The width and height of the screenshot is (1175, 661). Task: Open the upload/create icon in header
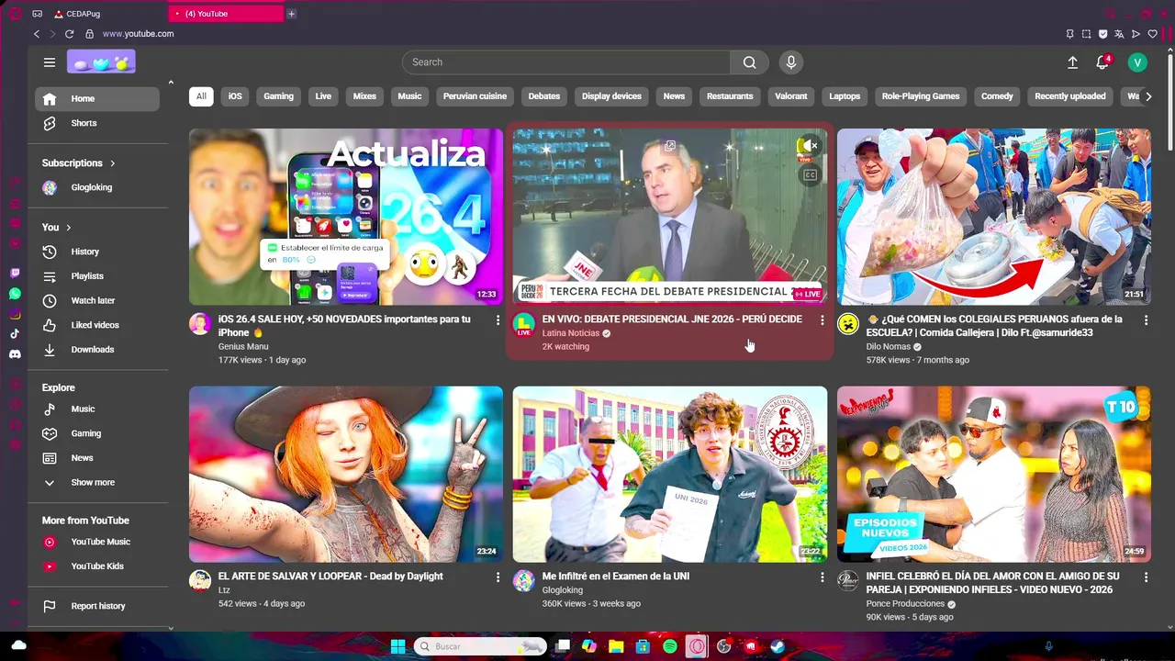tap(1072, 62)
